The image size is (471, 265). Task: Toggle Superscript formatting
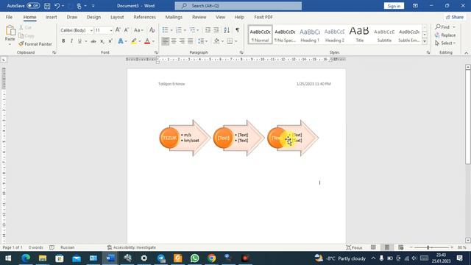coord(110,41)
